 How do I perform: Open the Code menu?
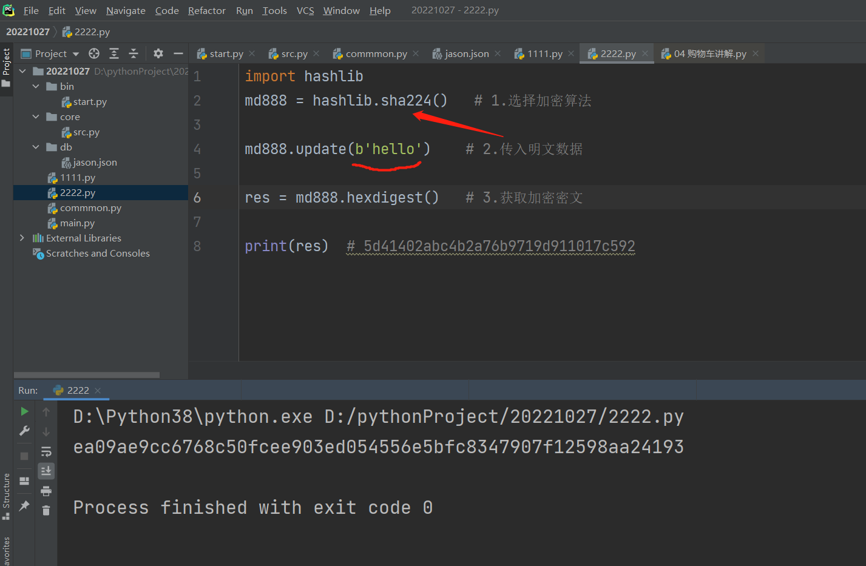coord(167,10)
